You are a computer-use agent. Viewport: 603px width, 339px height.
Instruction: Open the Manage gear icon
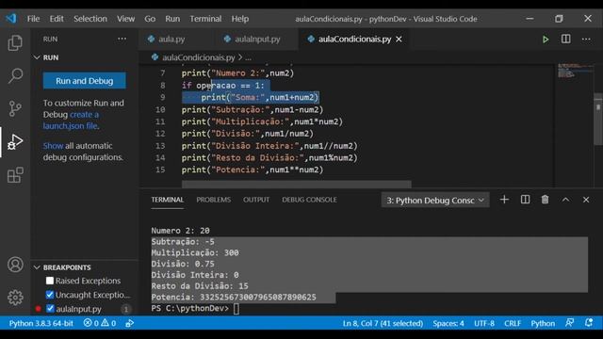pos(15,298)
